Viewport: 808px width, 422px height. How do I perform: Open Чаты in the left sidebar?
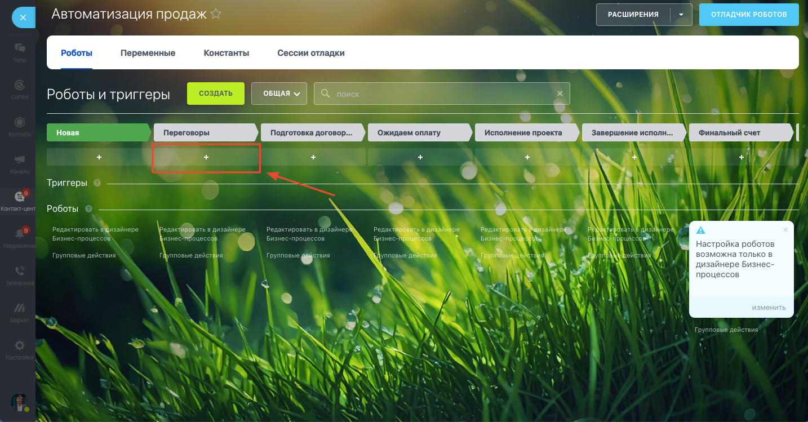20,52
